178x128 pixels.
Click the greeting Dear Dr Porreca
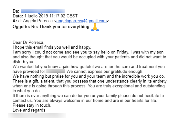pyautogui.click(x=28, y=43)
